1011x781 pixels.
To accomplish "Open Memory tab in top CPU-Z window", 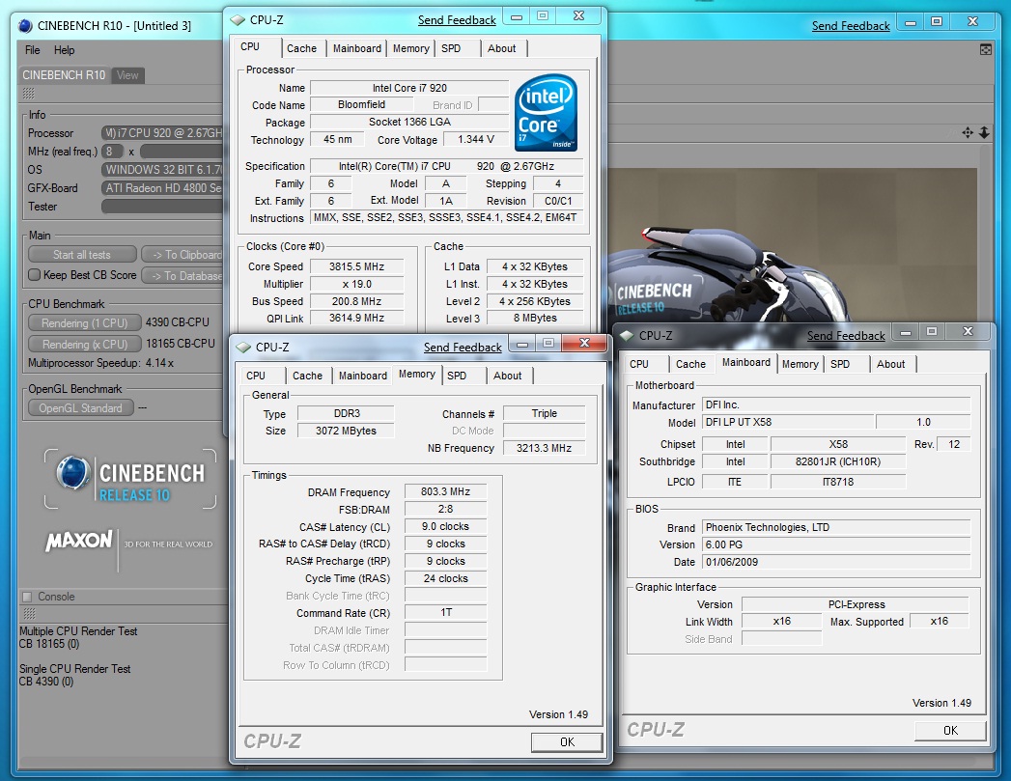I will coord(410,48).
